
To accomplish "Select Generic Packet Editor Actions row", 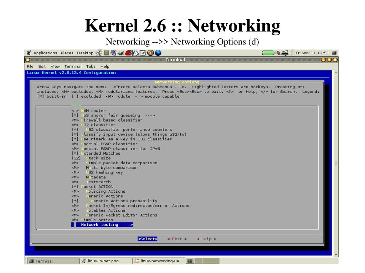I will 114,215.
